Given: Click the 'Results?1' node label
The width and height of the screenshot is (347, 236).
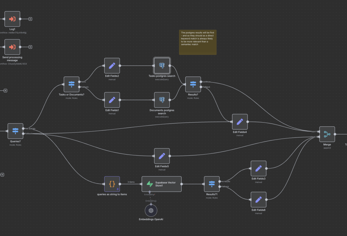Looking at the screenshot, I should click(212, 194).
